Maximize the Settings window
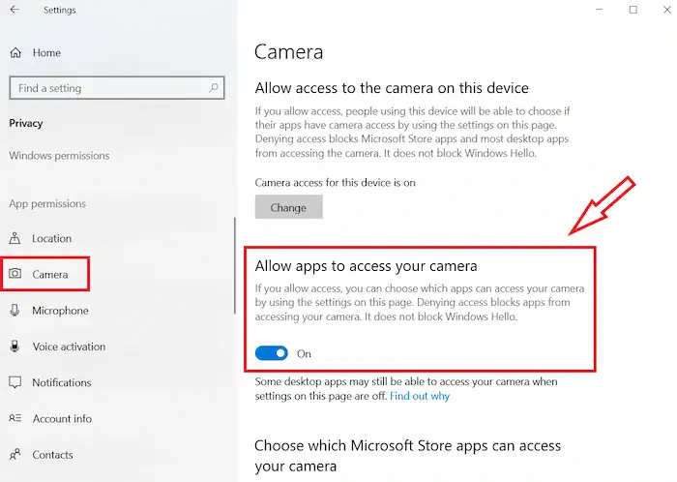 [x=633, y=10]
